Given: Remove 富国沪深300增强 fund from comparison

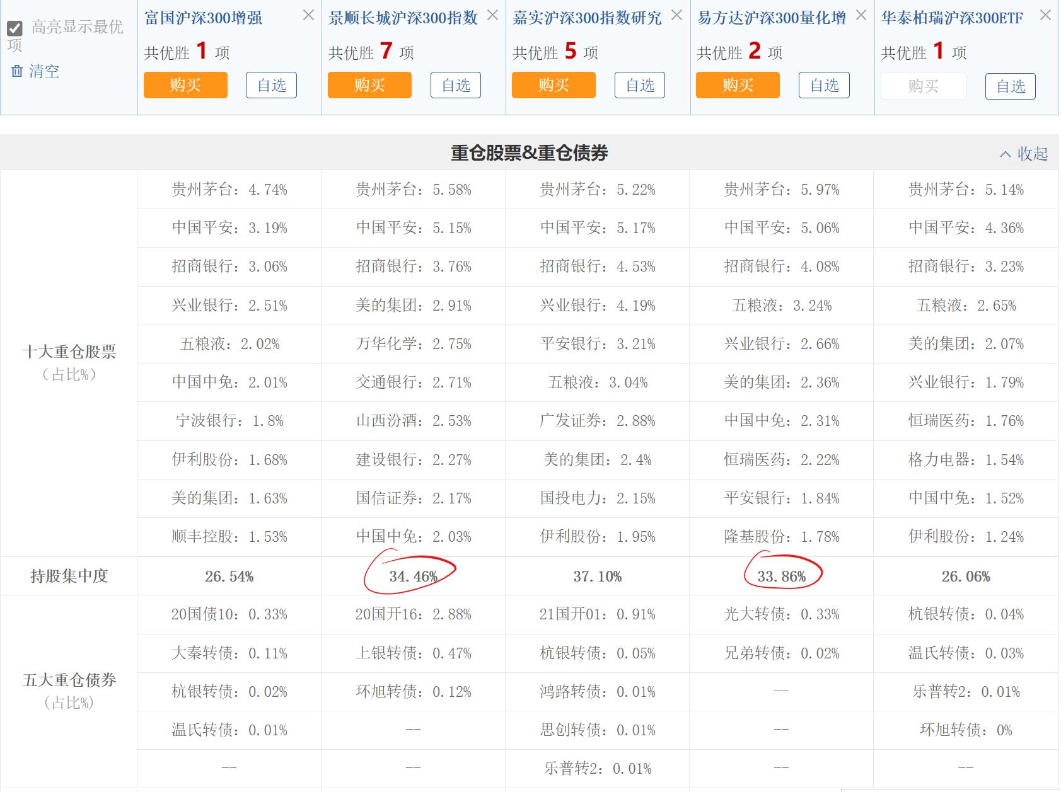Looking at the screenshot, I should point(308,15).
